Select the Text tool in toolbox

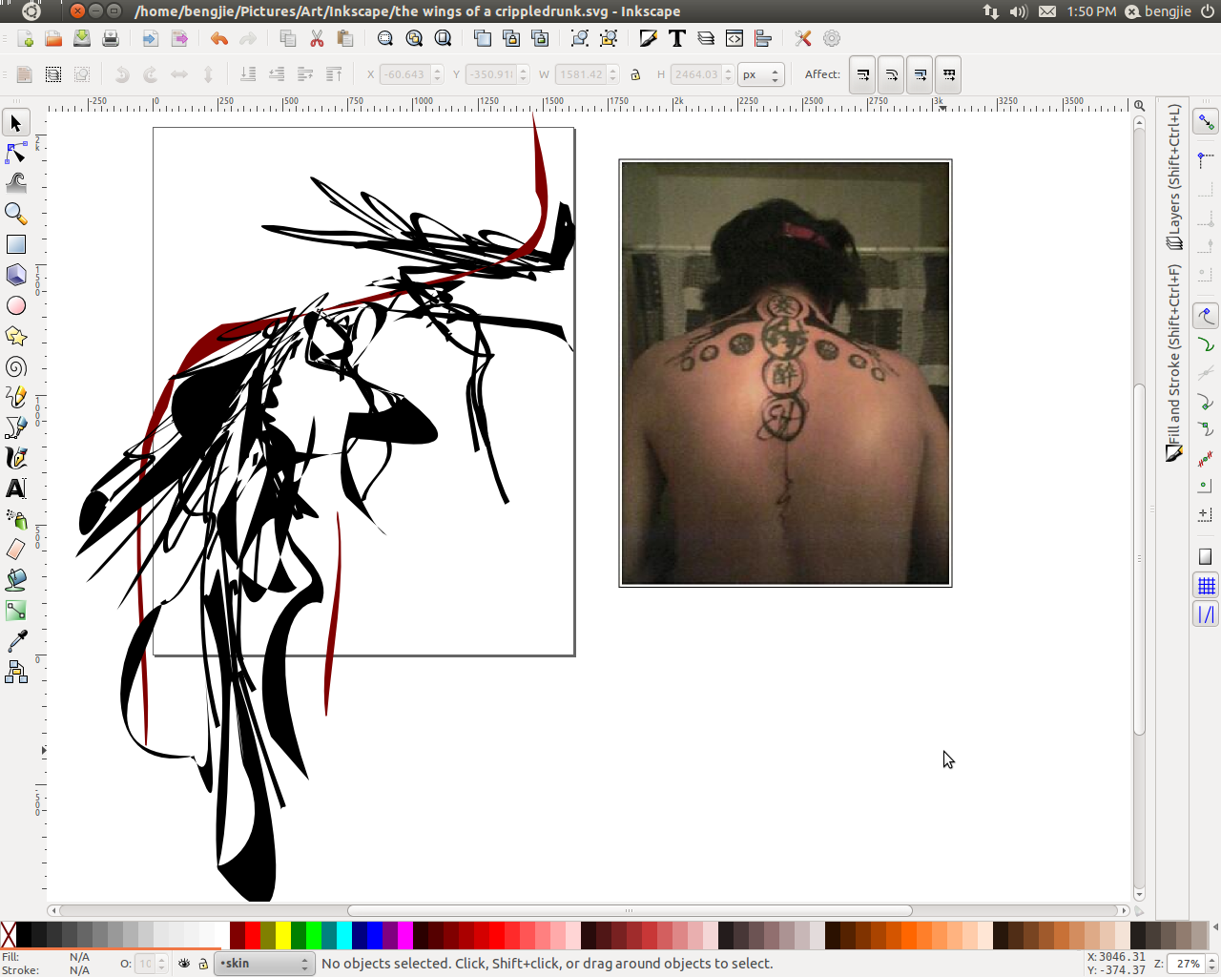pyautogui.click(x=16, y=488)
